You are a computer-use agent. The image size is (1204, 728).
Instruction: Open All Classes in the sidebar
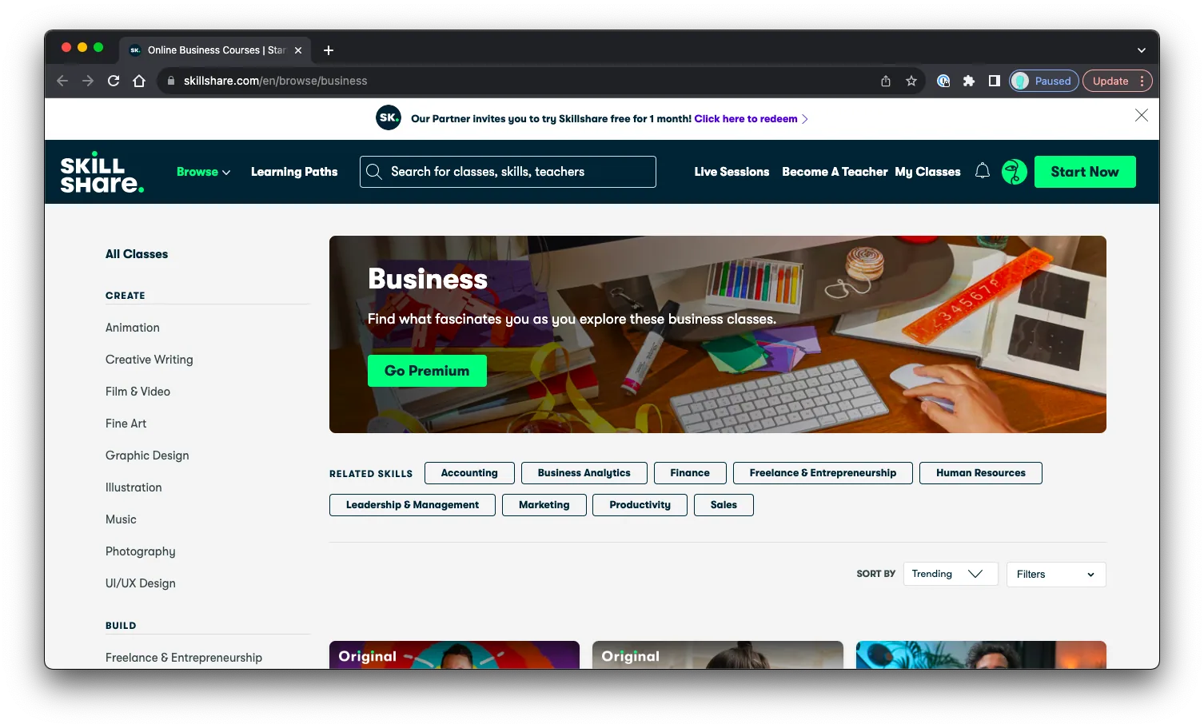coord(137,254)
